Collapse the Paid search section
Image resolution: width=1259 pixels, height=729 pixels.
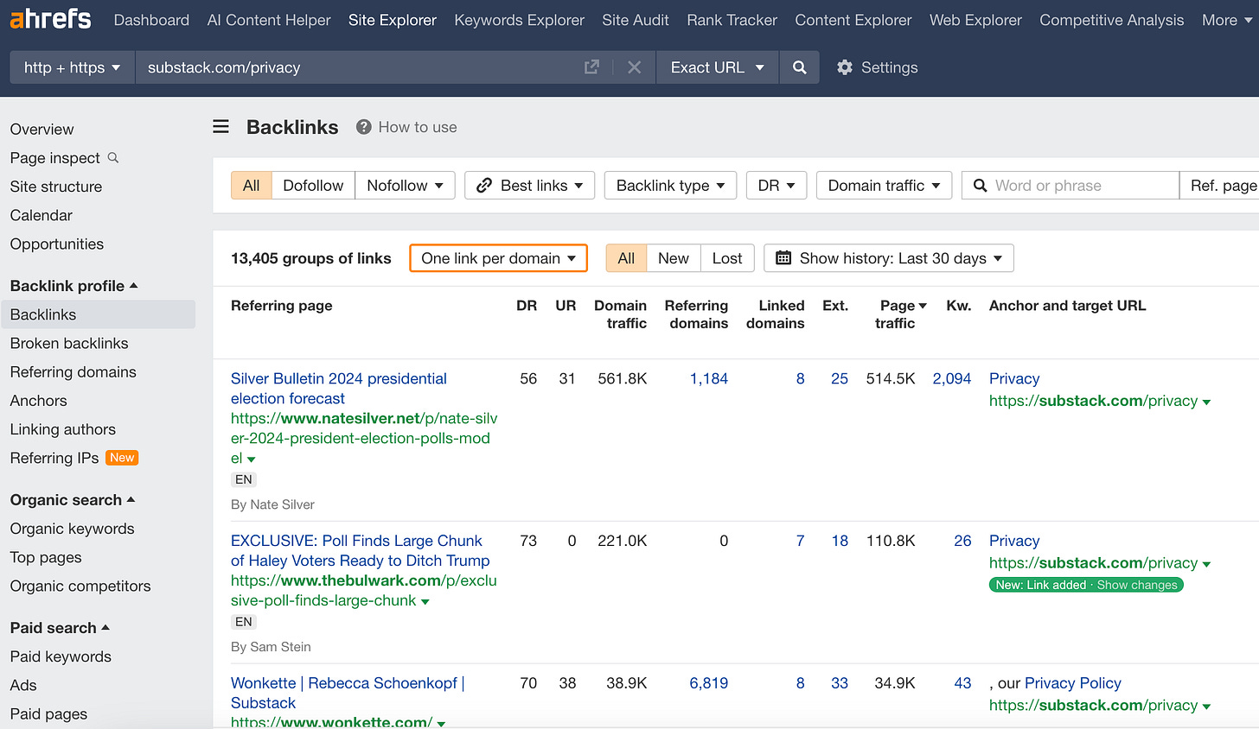point(60,628)
